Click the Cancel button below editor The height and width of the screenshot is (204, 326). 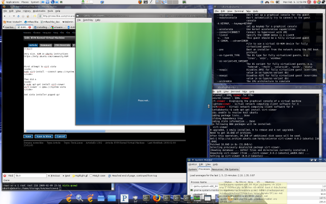point(61,136)
